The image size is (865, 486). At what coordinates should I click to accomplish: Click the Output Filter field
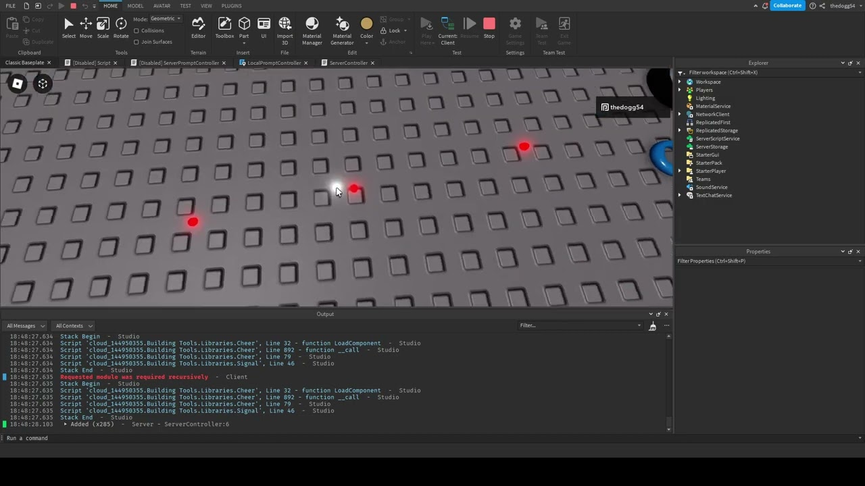coord(580,326)
